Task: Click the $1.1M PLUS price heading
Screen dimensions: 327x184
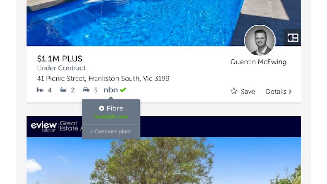Action: pos(60,59)
